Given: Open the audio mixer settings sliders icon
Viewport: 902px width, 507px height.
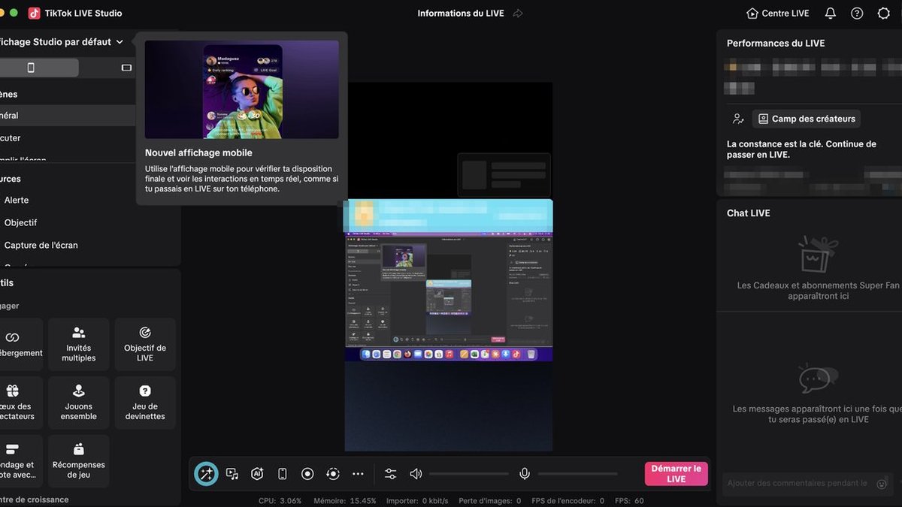Looking at the screenshot, I should tap(391, 474).
